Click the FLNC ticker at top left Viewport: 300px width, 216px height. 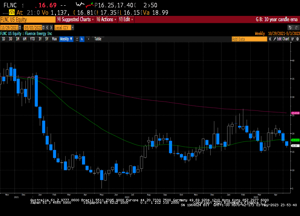(x=10, y=5)
